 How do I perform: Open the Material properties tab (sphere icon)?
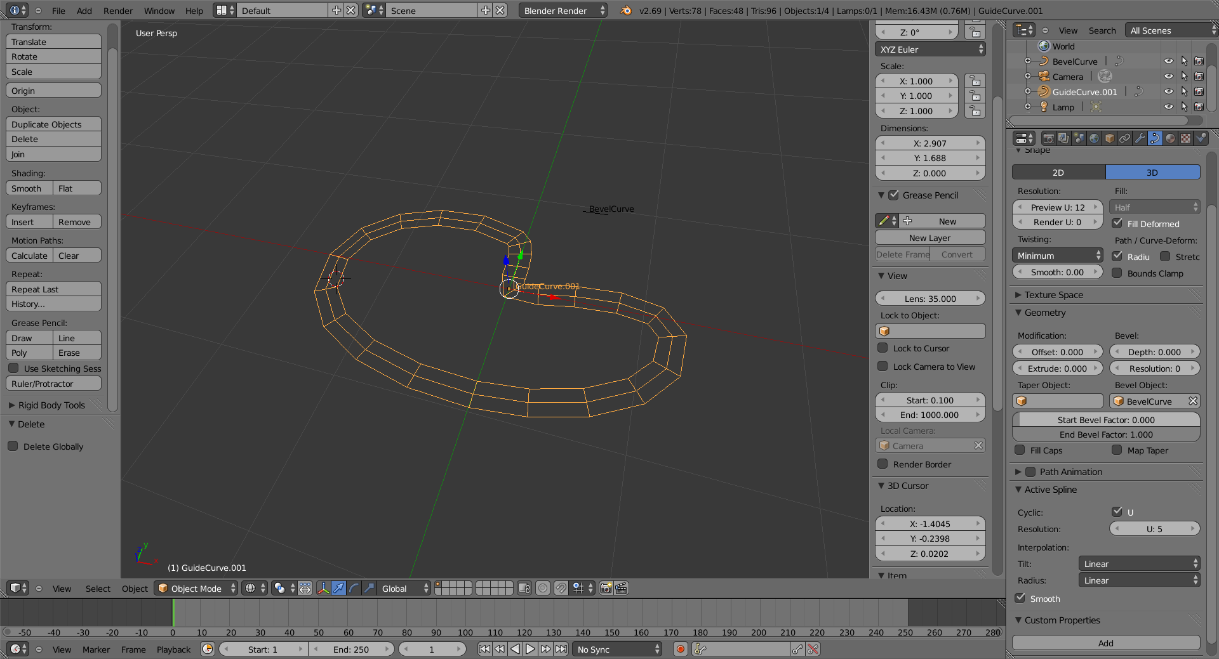click(x=1170, y=138)
